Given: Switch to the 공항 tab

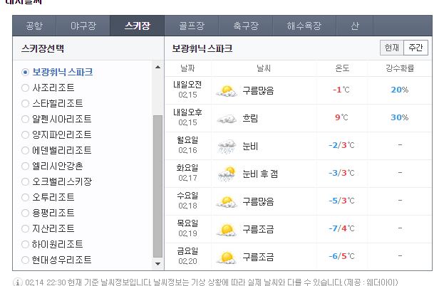Looking at the screenshot, I should click(34, 26).
